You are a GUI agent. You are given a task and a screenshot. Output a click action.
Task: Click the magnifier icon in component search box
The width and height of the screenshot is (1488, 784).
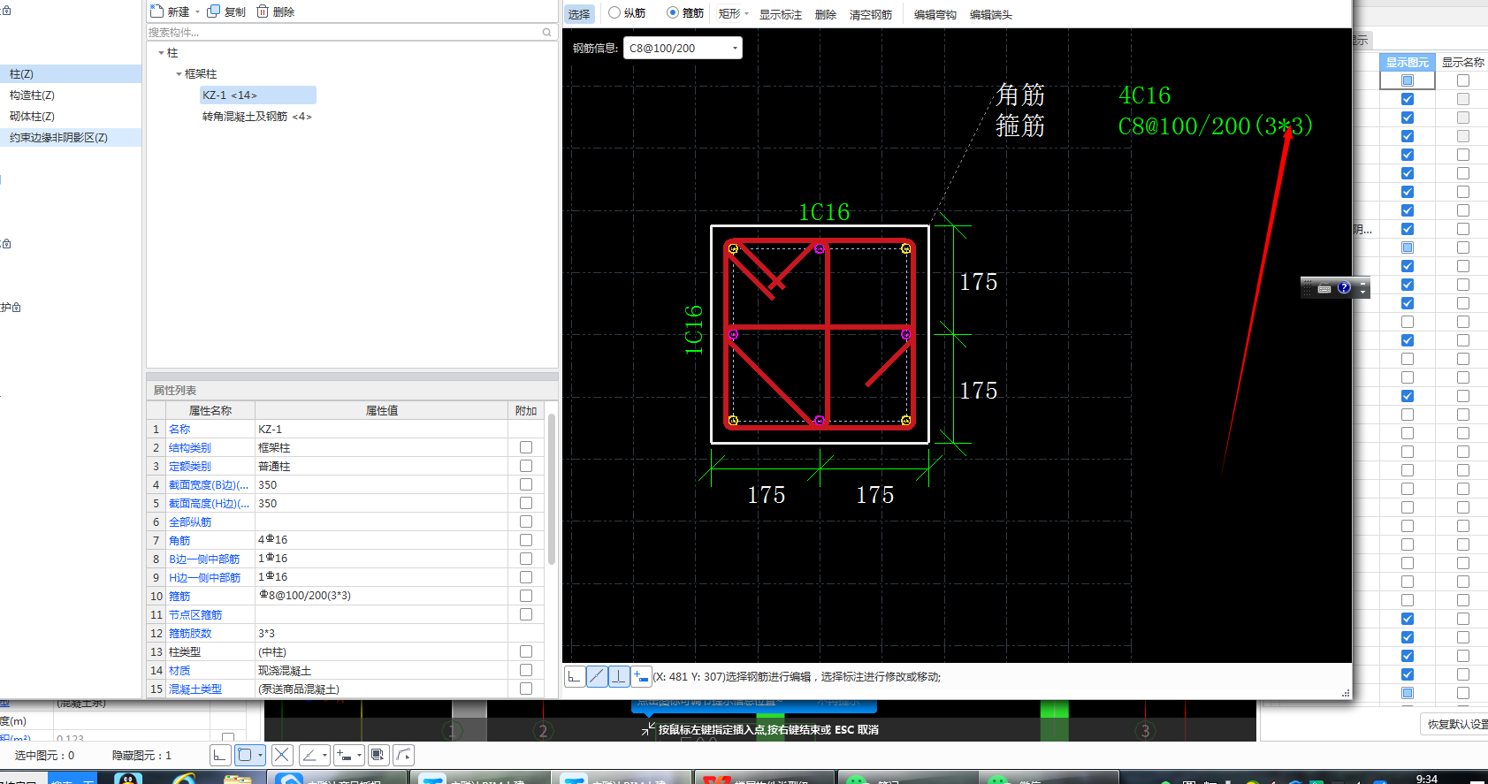(x=547, y=33)
